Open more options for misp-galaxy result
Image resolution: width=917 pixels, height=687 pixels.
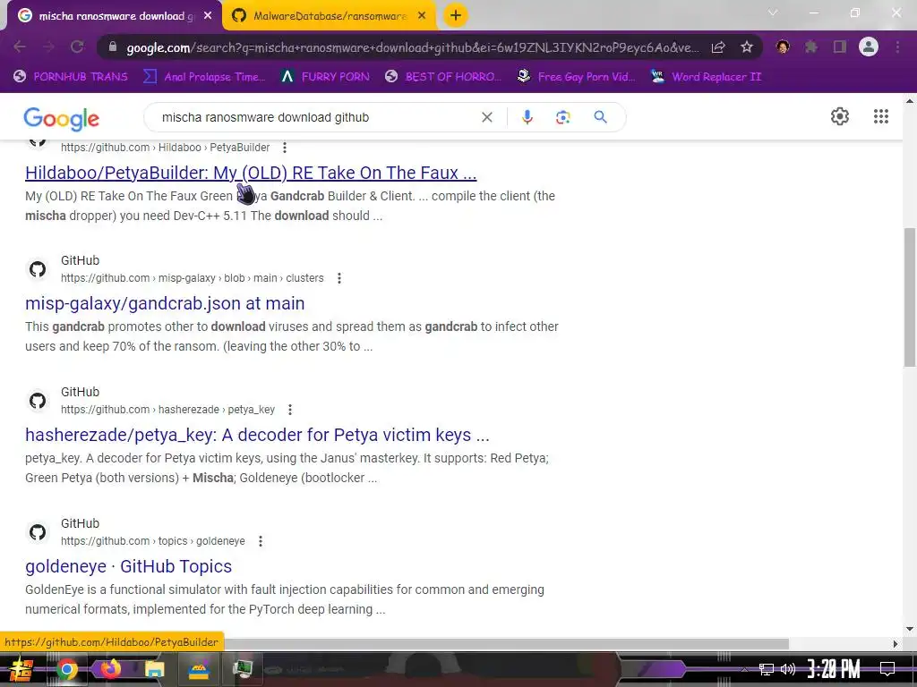point(339,279)
